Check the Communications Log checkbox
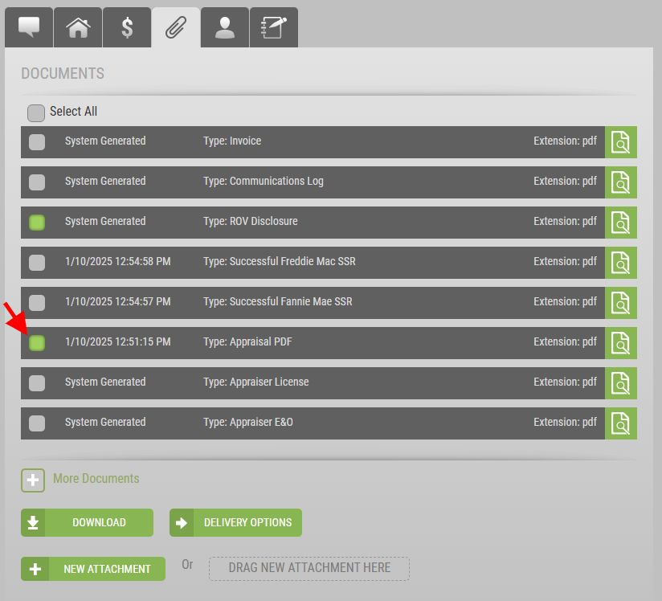662x601 pixels. pos(37,182)
